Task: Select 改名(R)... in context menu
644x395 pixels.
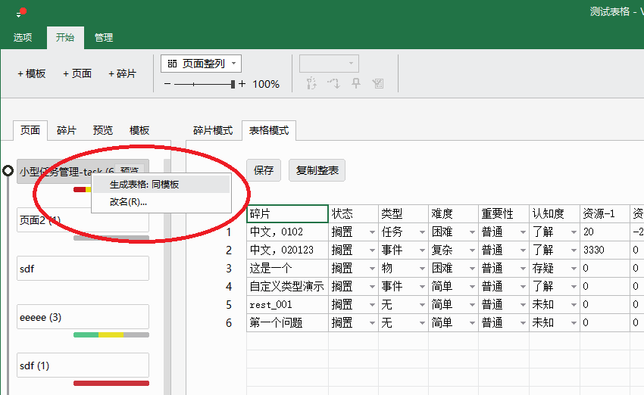Action: (x=128, y=202)
